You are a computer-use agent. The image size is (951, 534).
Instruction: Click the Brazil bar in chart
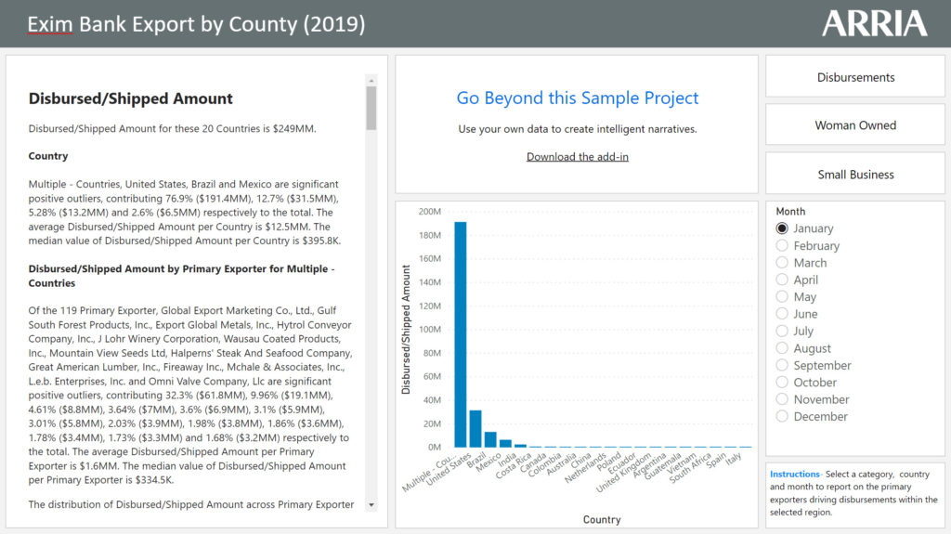coord(490,439)
